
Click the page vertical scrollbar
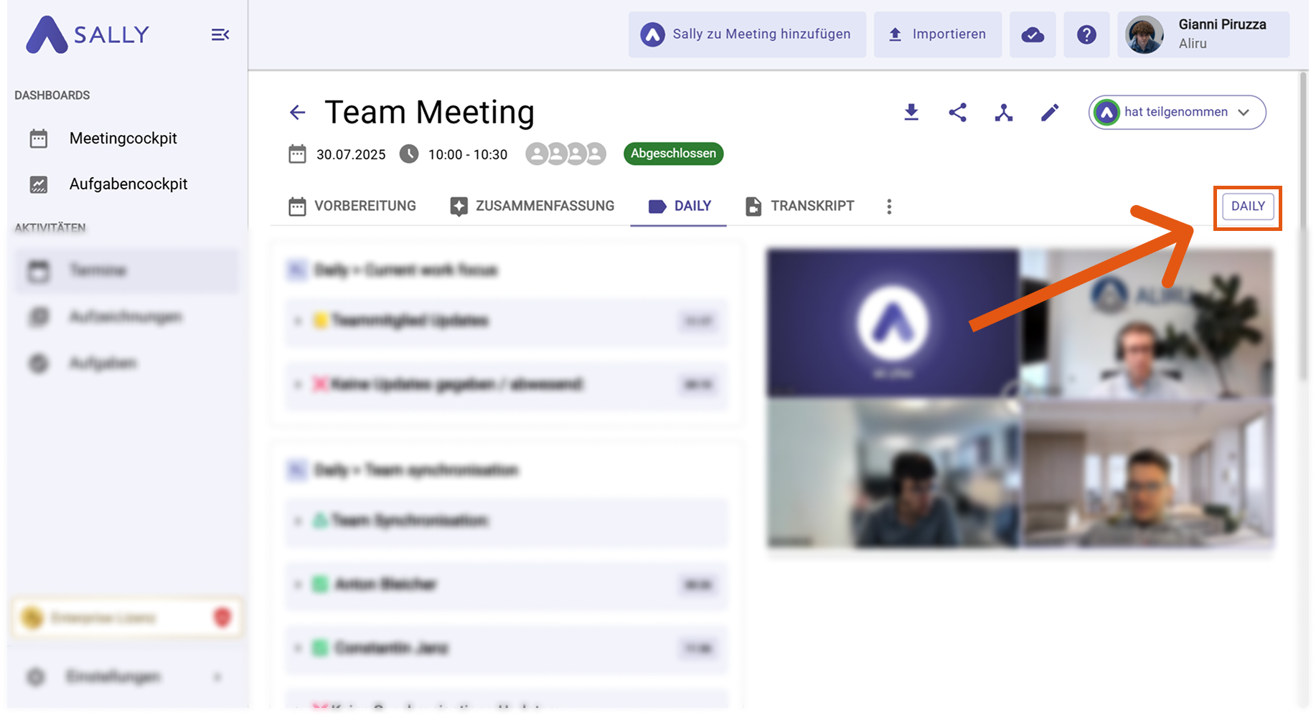point(1304,226)
